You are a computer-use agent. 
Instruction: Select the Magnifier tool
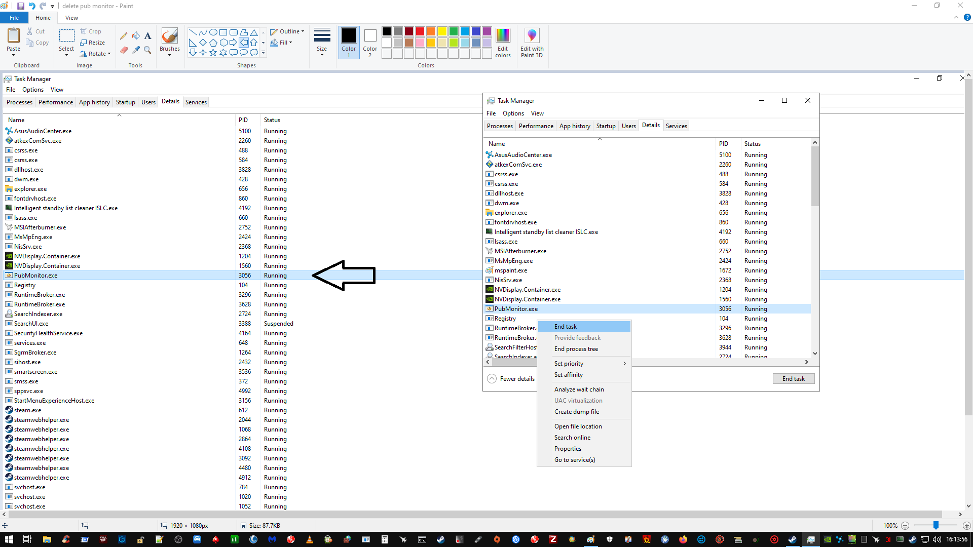coord(147,50)
